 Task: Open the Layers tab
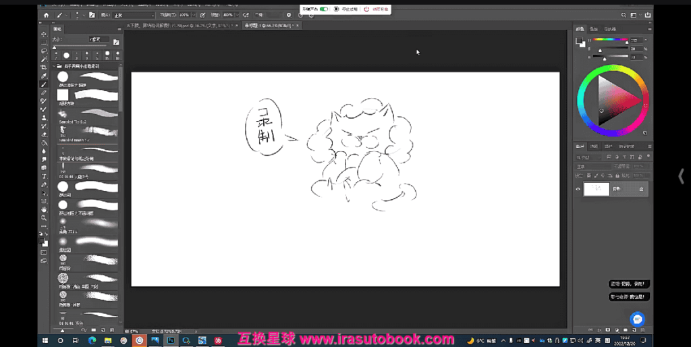coord(580,146)
